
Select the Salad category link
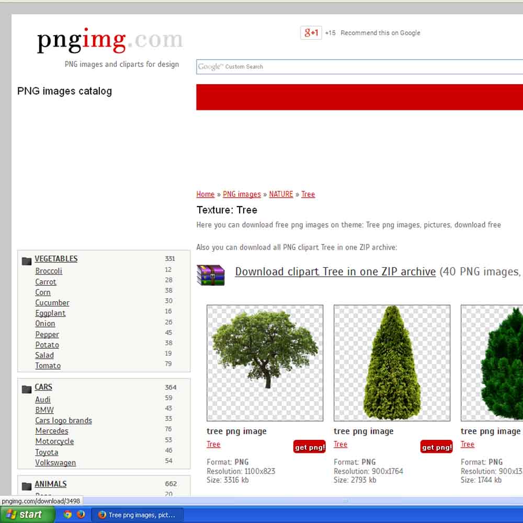point(44,355)
